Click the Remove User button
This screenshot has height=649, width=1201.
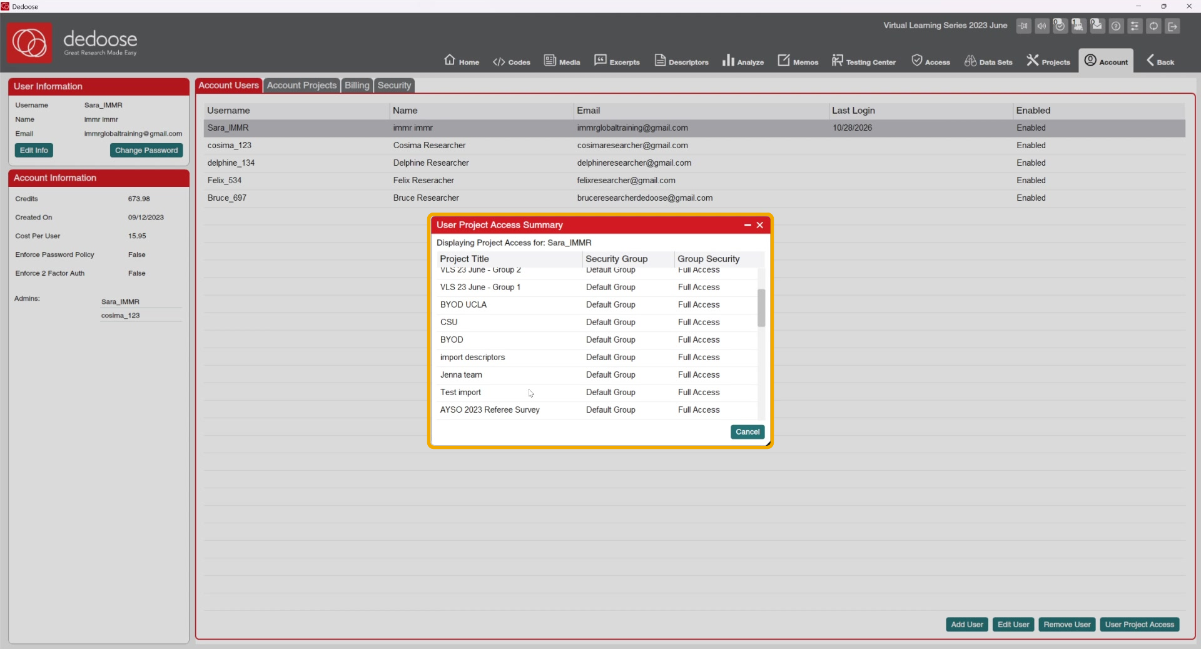[x=1067, y=625]
